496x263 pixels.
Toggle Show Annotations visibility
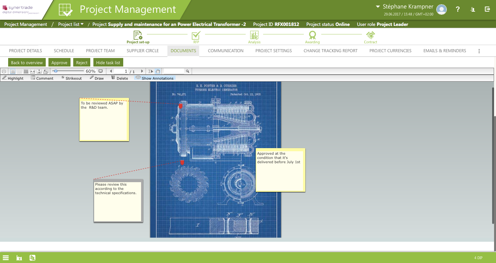coord(155,78)
